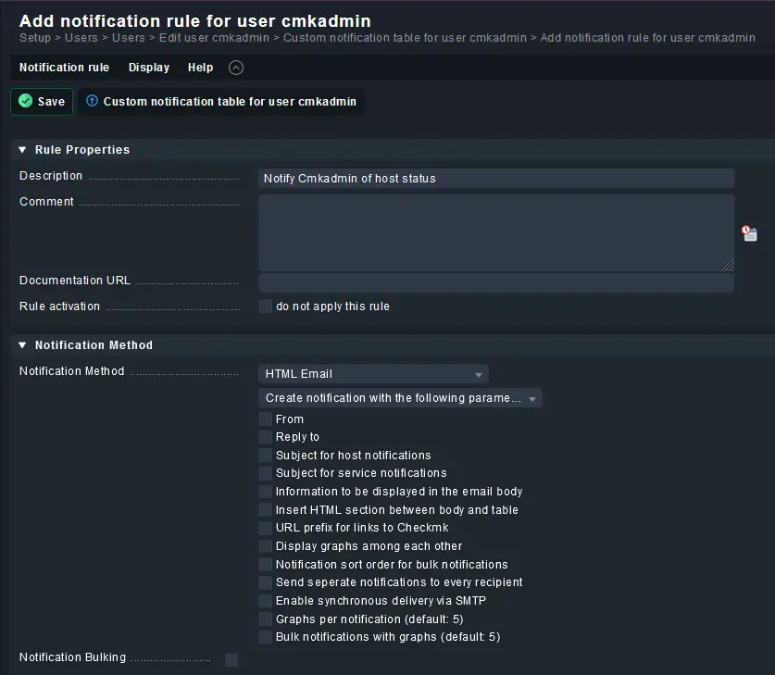This screenshot has width=775, height=675.
Task: Open the HTML Email method dropdown
Action: point(373,373)
